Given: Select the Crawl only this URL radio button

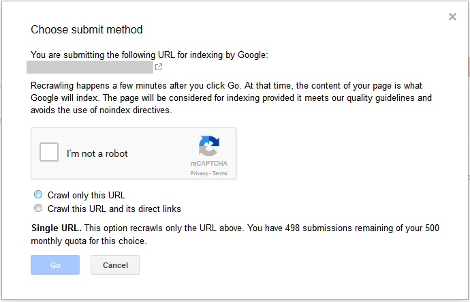Looking at the screenshot, I should coord(38,195).
